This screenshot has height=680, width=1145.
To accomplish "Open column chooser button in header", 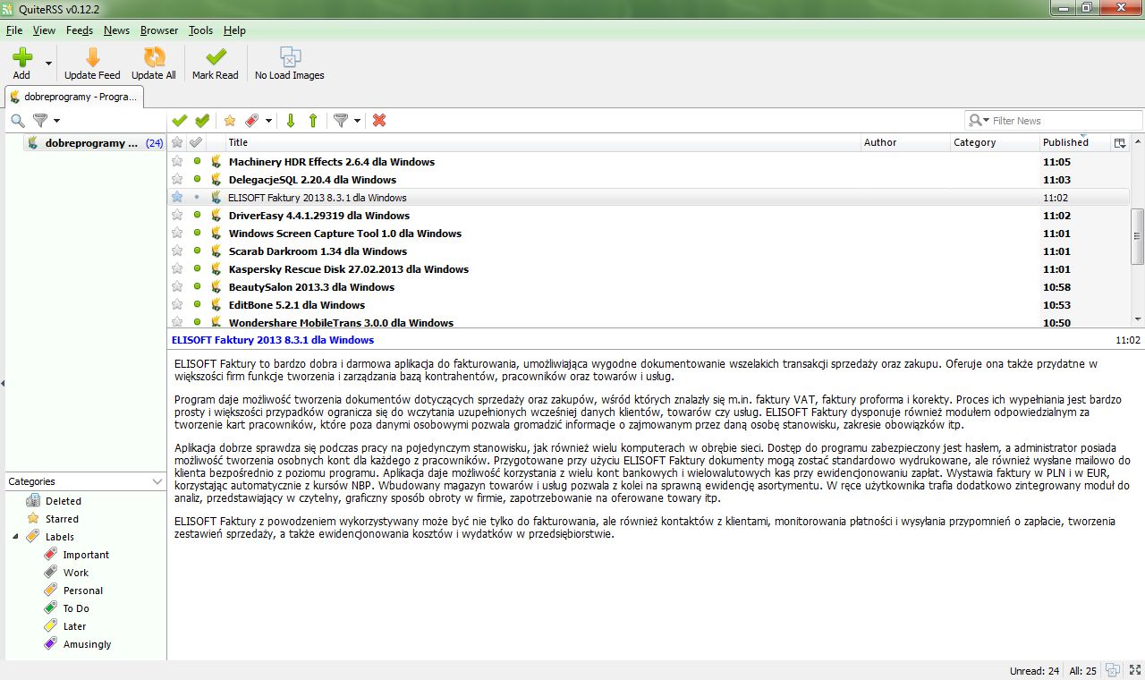I will pos(1120,143).
